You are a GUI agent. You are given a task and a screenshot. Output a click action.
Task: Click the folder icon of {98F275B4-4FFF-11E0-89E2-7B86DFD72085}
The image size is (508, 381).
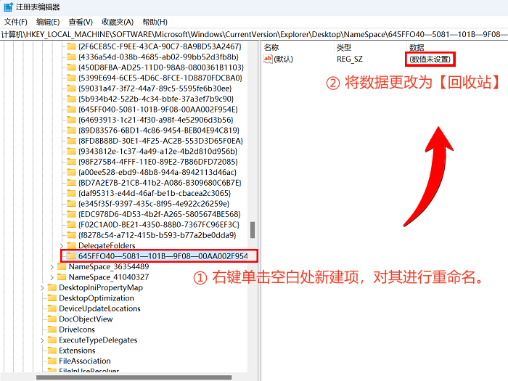(71, 162)
